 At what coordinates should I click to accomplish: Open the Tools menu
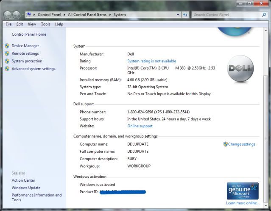[x=45, y=24]
